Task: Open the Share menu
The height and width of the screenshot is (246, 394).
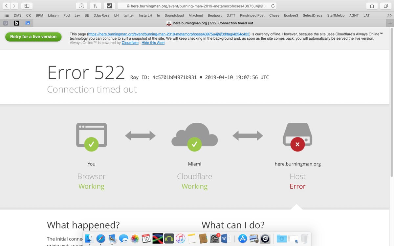Action: tap(372, 6)
